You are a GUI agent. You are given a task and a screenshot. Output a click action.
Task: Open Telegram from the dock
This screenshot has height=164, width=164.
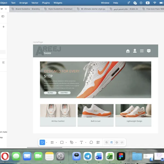[x=88, y=156]
